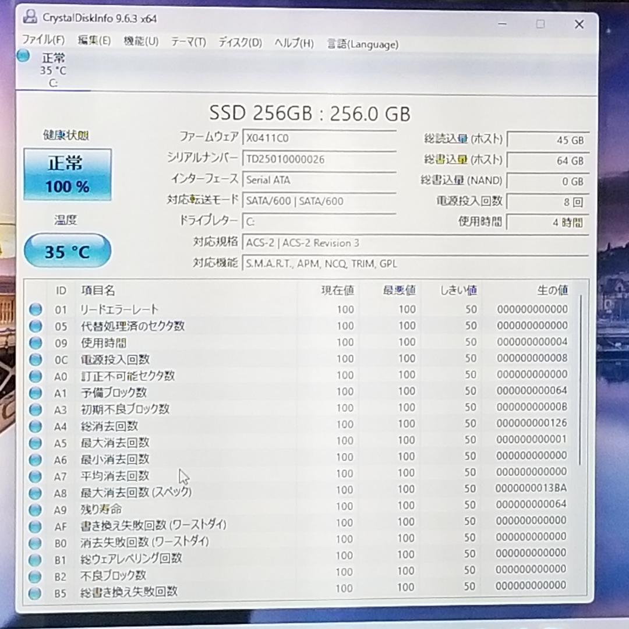
Task: Open the 言語(Language) menu
Action: pyautogui.click(x=363, y=44)
